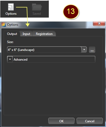Click the Advanced header bar label
Viewport: 106px width, 127px height.
pos(20,60)
